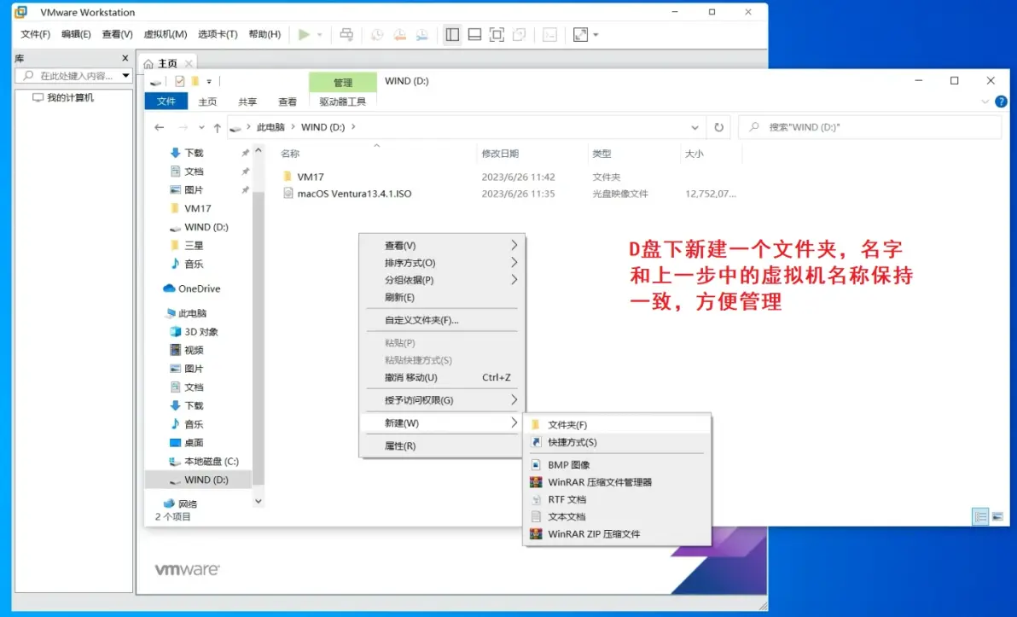1017x617 pixels.
Task: Open the Explorer 文件 ribbon tab
Action: [166, 102]
